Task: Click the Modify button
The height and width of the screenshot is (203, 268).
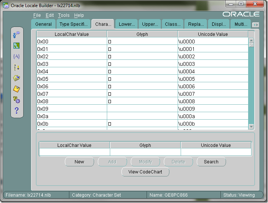Action: pos(145,162)
